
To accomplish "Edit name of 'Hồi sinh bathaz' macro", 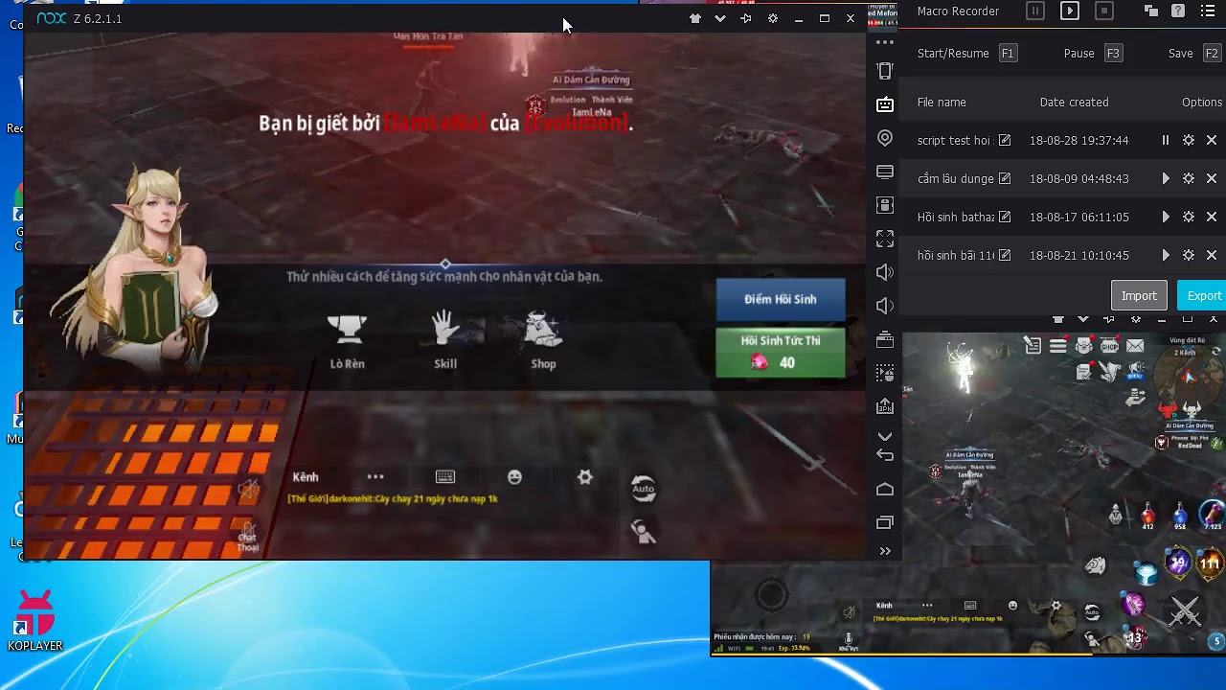I will pos(1005,217).
